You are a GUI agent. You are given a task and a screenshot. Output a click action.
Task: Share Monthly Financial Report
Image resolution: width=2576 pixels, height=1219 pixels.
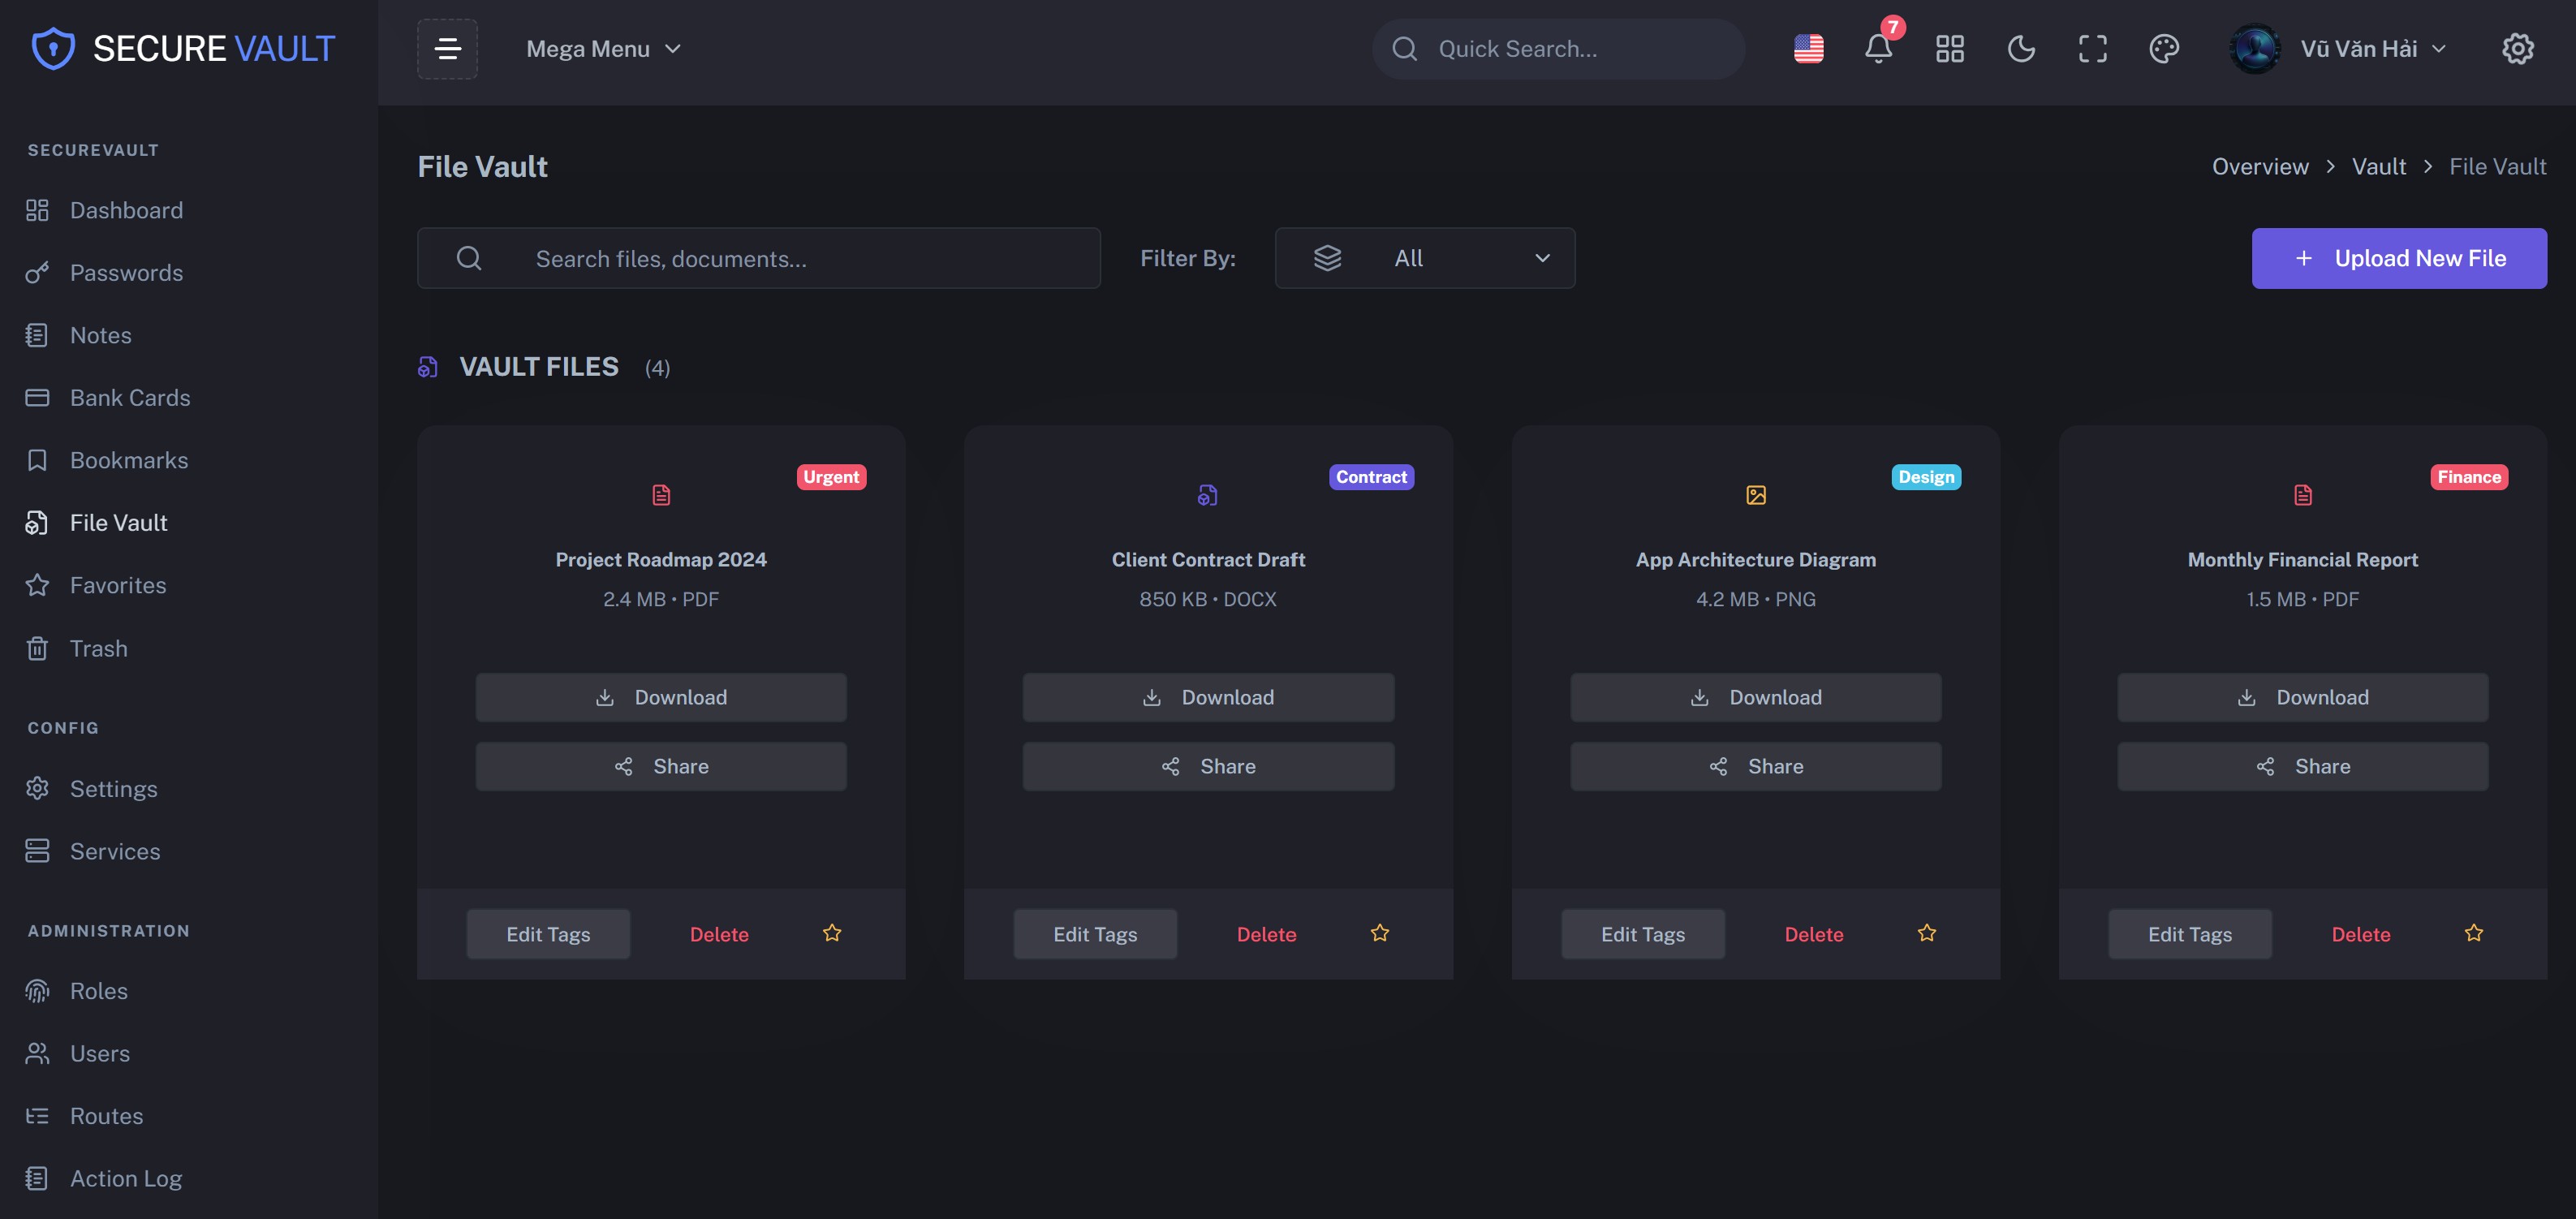(2302, 766)
